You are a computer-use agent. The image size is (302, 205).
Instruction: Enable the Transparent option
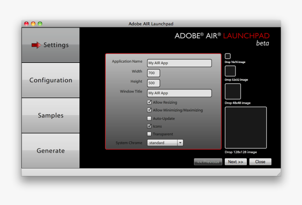tap(149, 134)
